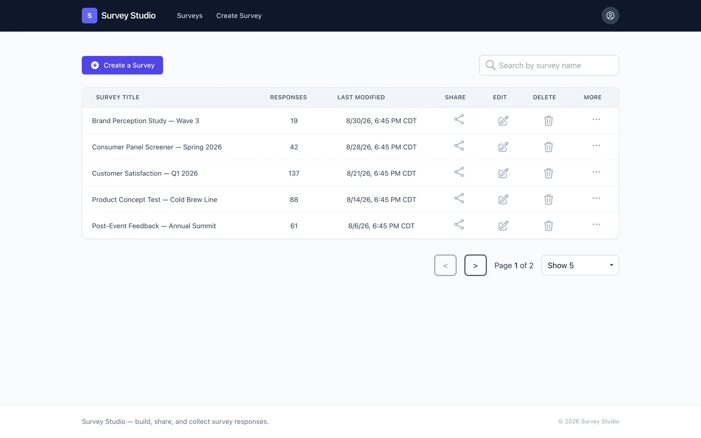
Task: Share the Consumer Panel Screener survey
Action: tap(459, 146)
